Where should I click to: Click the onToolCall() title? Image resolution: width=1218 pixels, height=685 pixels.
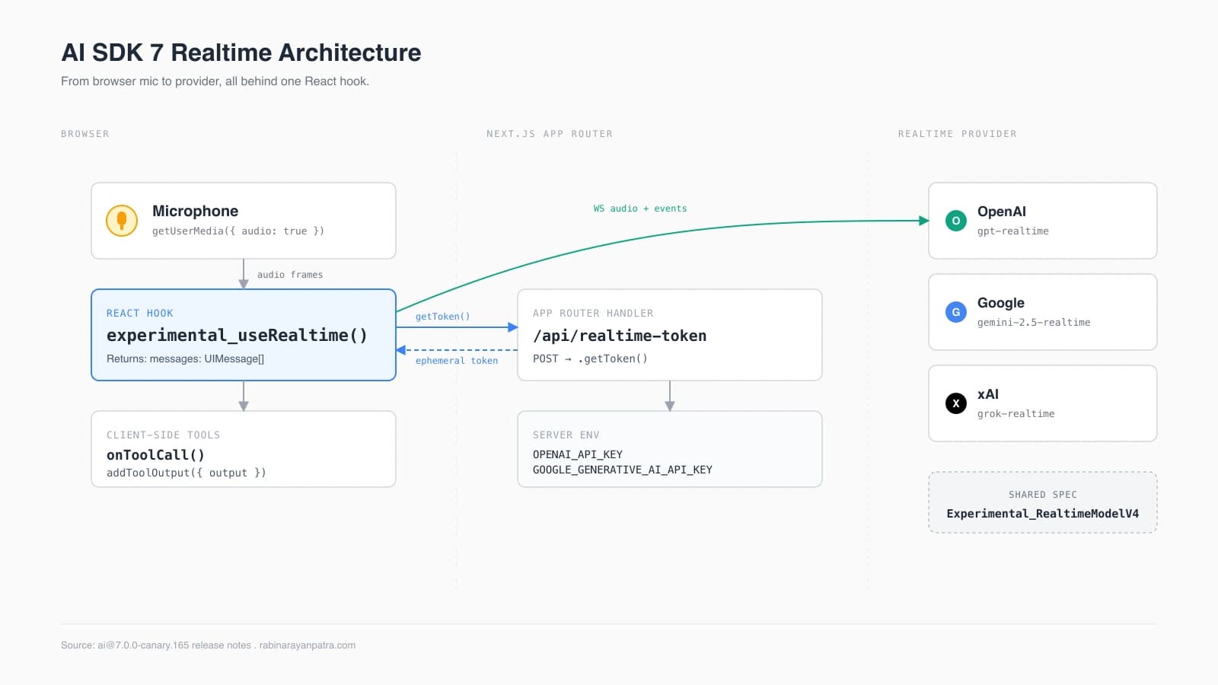[155, 454]
